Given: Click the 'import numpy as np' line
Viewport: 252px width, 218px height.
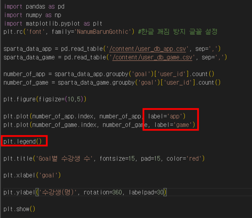Looking at the screenshot, I should pyautogui.click(x=33, y=15).
